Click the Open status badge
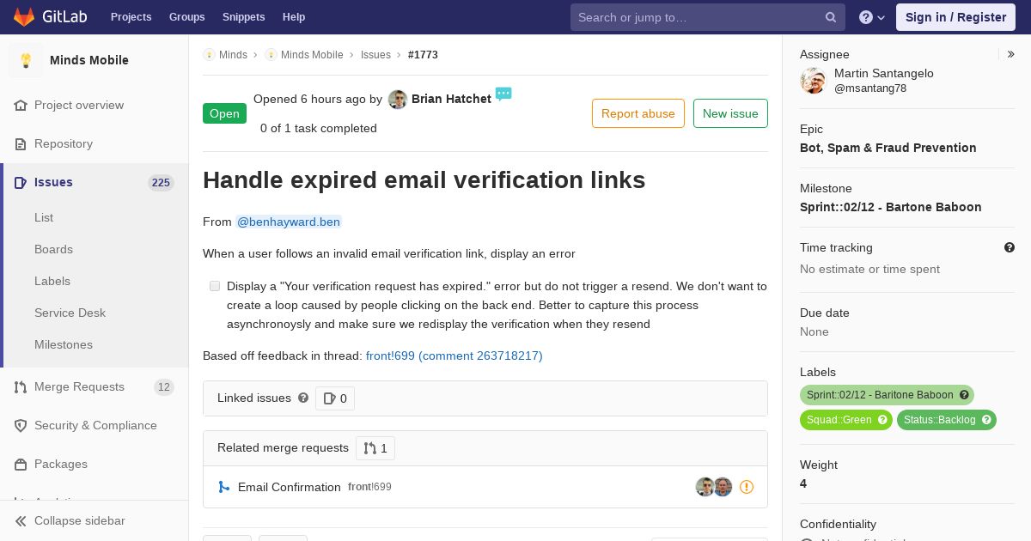The height and width of the screenshot is (541, 1031). pos(224,113)
